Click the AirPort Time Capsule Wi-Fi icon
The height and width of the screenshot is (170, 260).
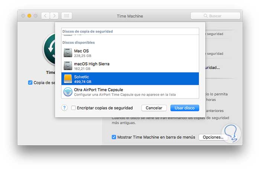pos(68,92)
